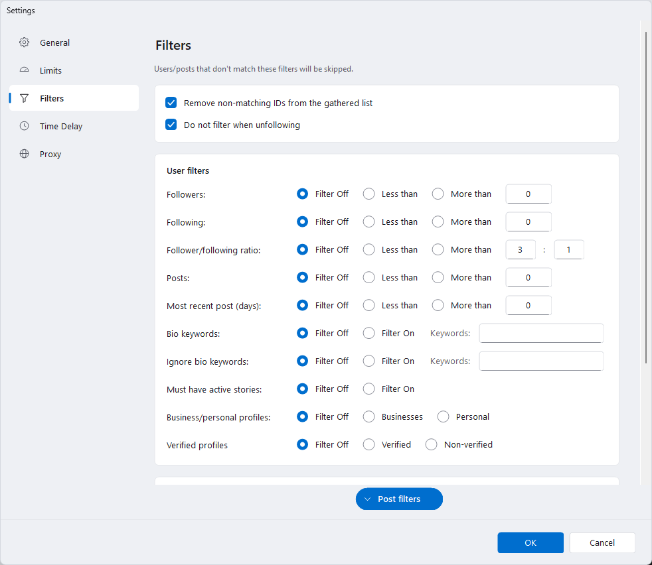The width and height of the screenshot is (652, 565).
Task: Choose Filter Off for Ignore bio keywords
Action: tap(302, 361)
